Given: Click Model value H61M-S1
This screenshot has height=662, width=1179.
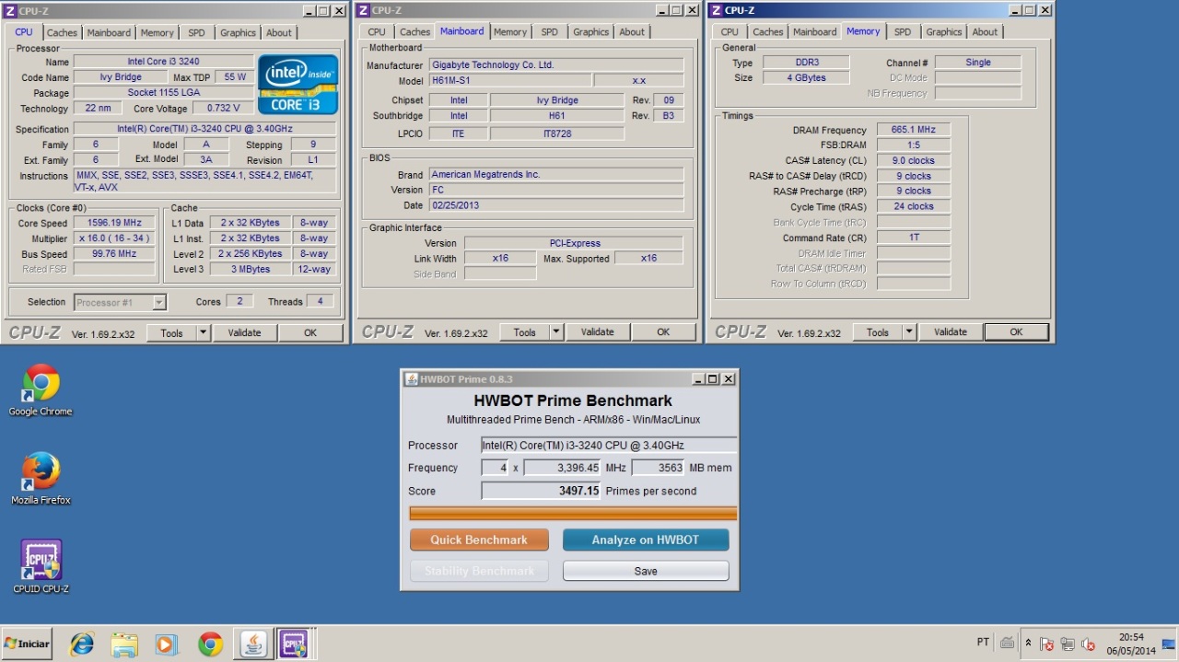Looking at the screenshot, I should 509,81.
